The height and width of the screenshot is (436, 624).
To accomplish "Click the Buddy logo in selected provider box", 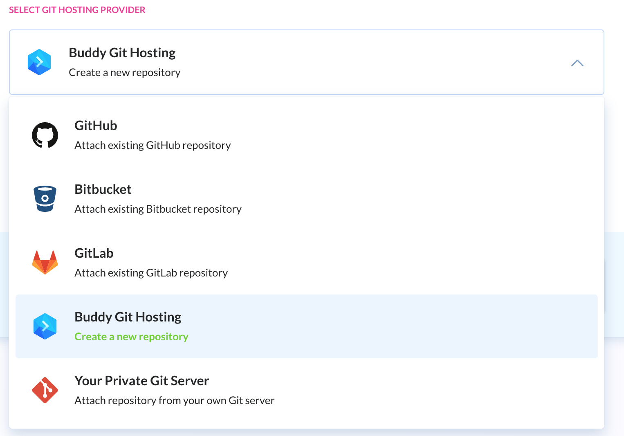I will (39, 62).
